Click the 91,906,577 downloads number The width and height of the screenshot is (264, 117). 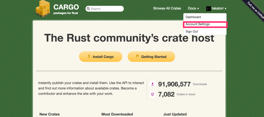[x=175, y=84]
